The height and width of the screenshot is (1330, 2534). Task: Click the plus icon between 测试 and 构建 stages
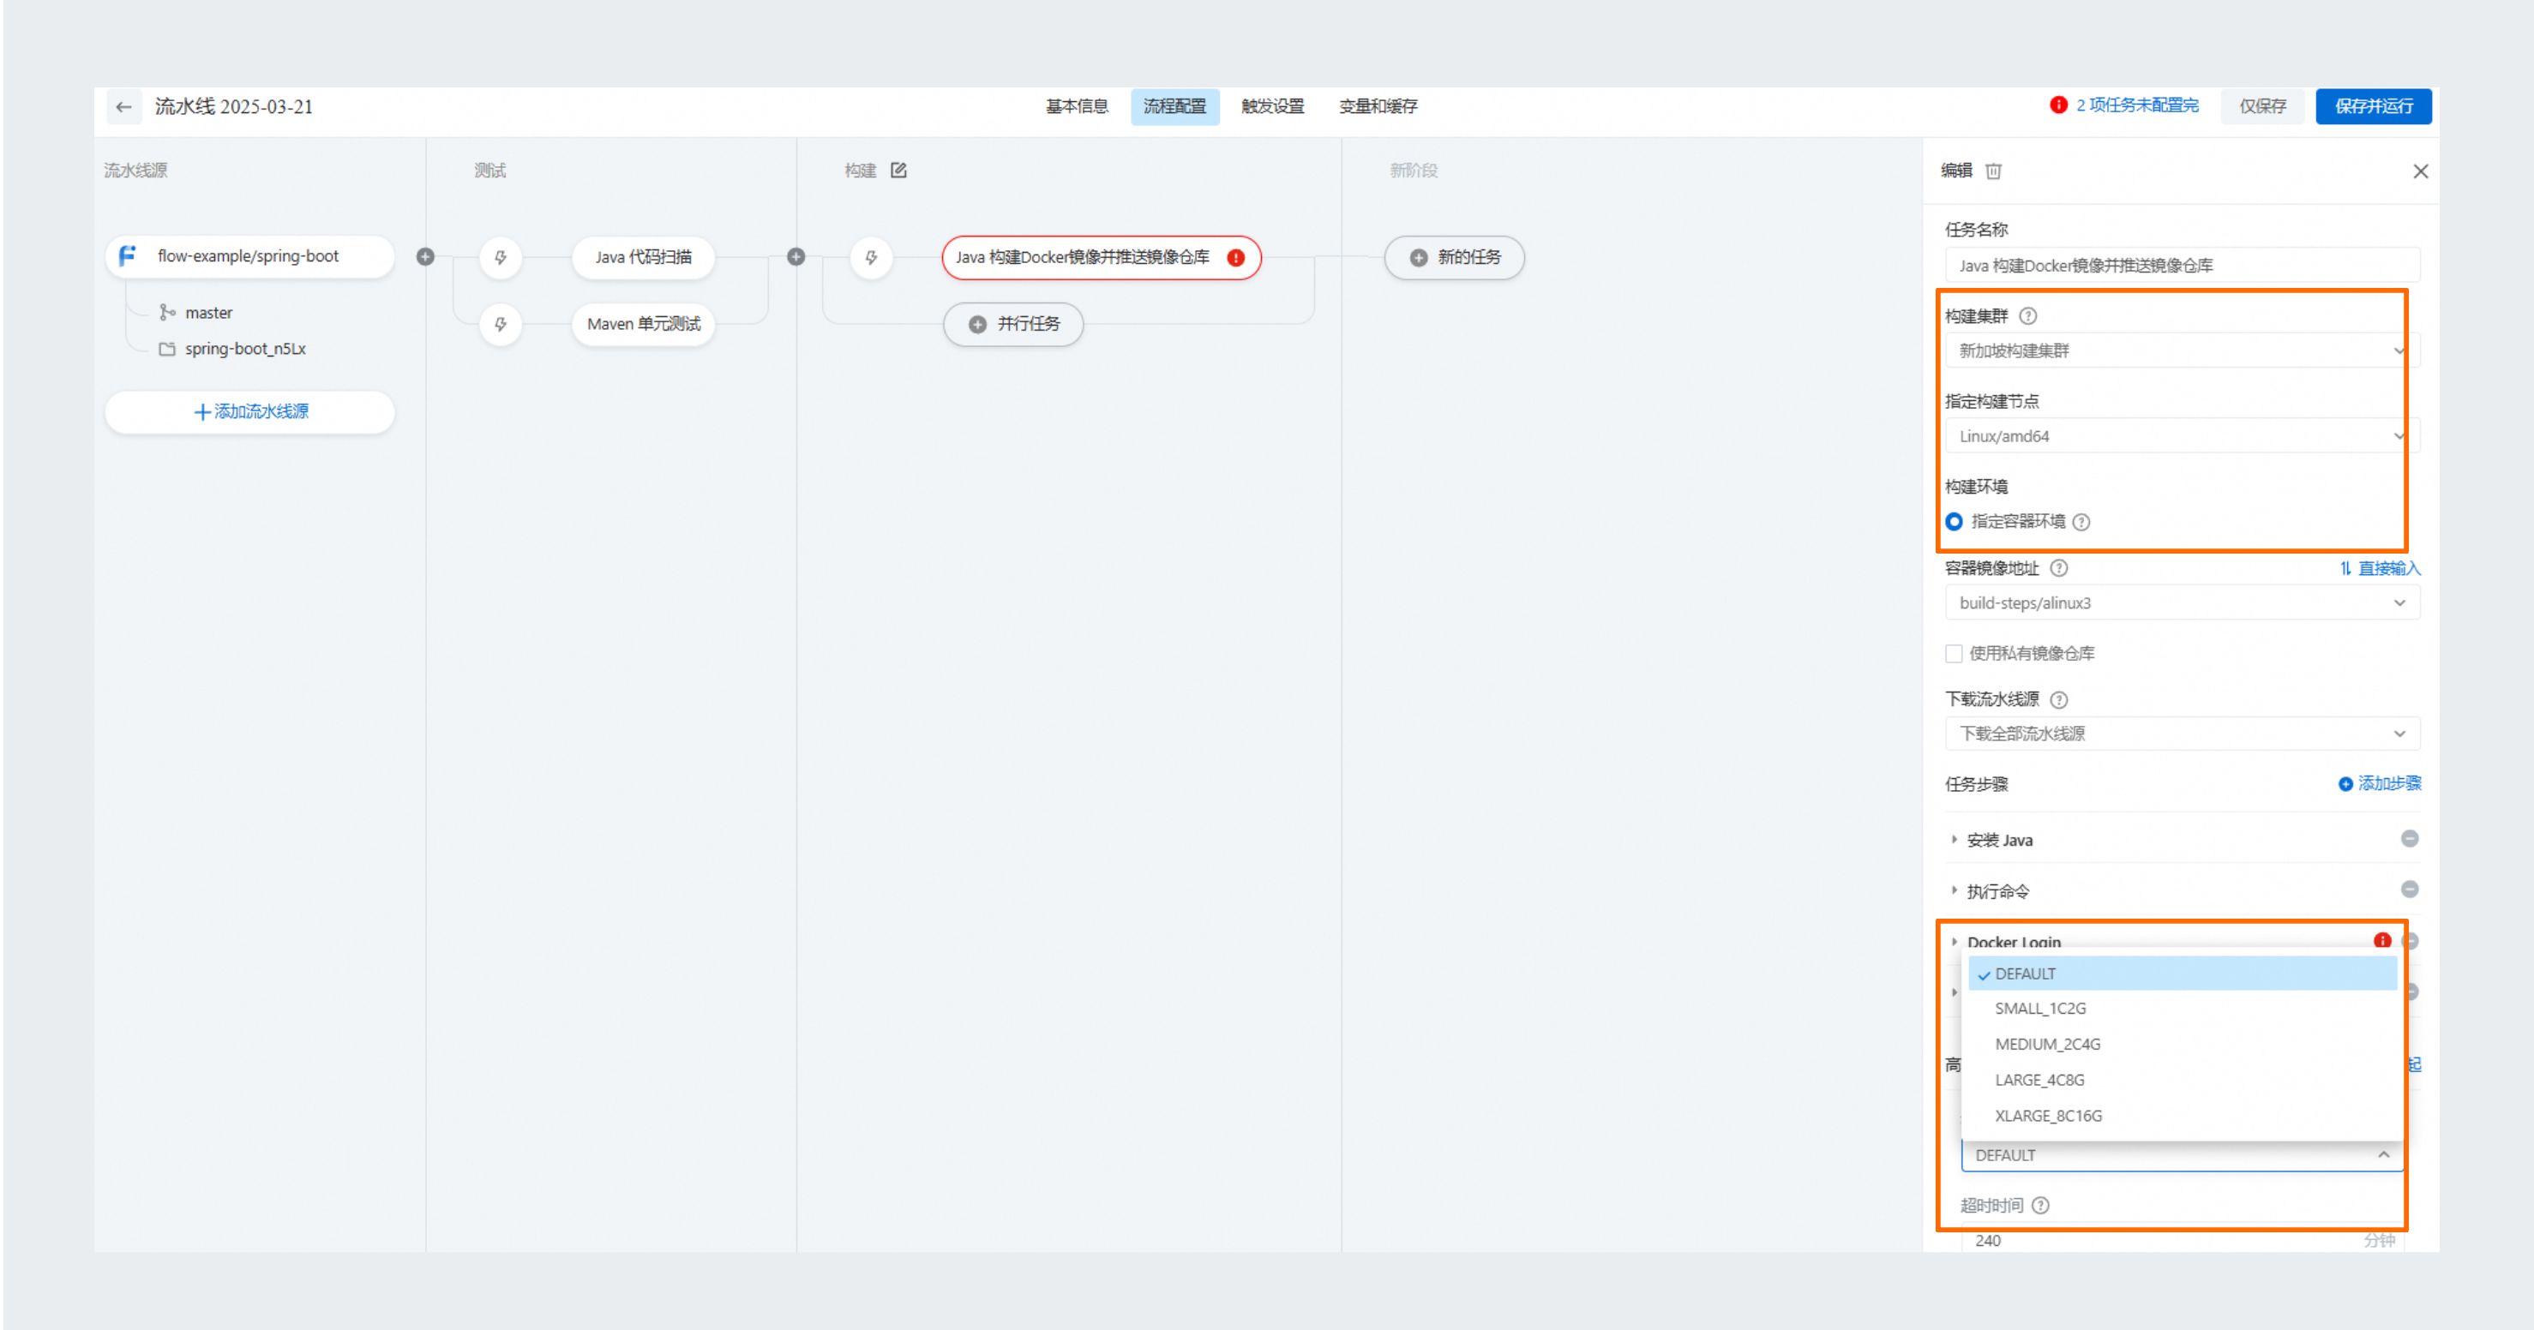pyautogui.click(x=796, y=257)
